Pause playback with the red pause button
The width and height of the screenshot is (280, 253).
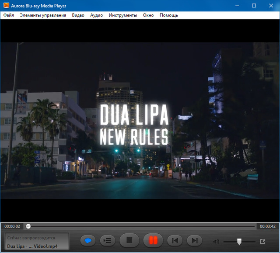coord(153,240)
